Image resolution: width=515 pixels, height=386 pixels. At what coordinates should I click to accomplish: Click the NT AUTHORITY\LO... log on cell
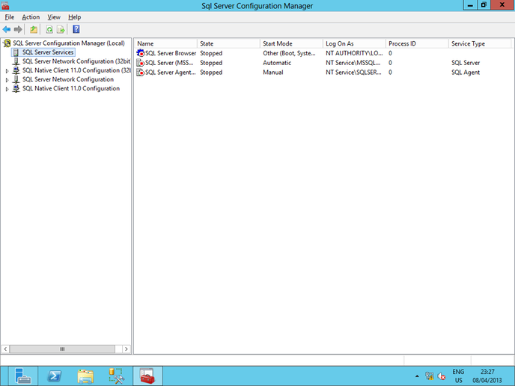(354, 53)
